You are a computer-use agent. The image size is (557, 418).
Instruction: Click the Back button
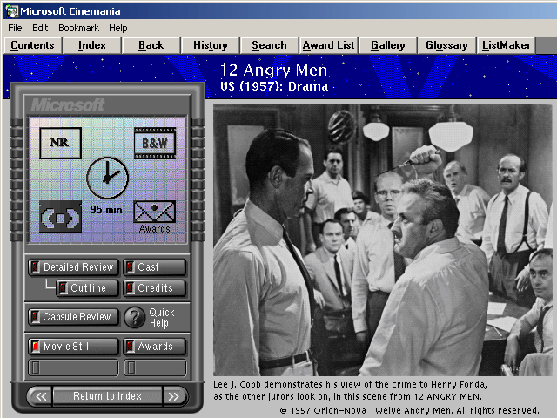151,45
